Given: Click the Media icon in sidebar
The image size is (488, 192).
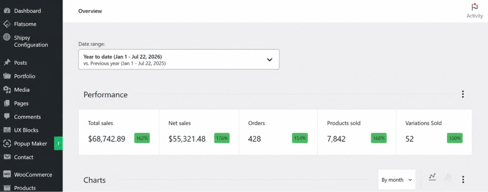Looking at the screenshot, I should pyautogui.click(x=7, y=90).
